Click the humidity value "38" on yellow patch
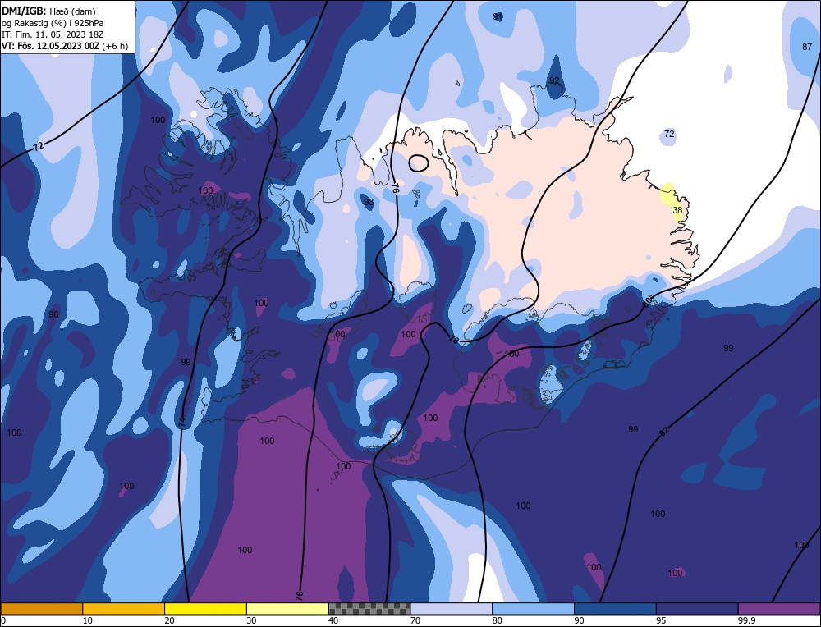This screenshot has width=821, height=627. click(x=677, y=210)
